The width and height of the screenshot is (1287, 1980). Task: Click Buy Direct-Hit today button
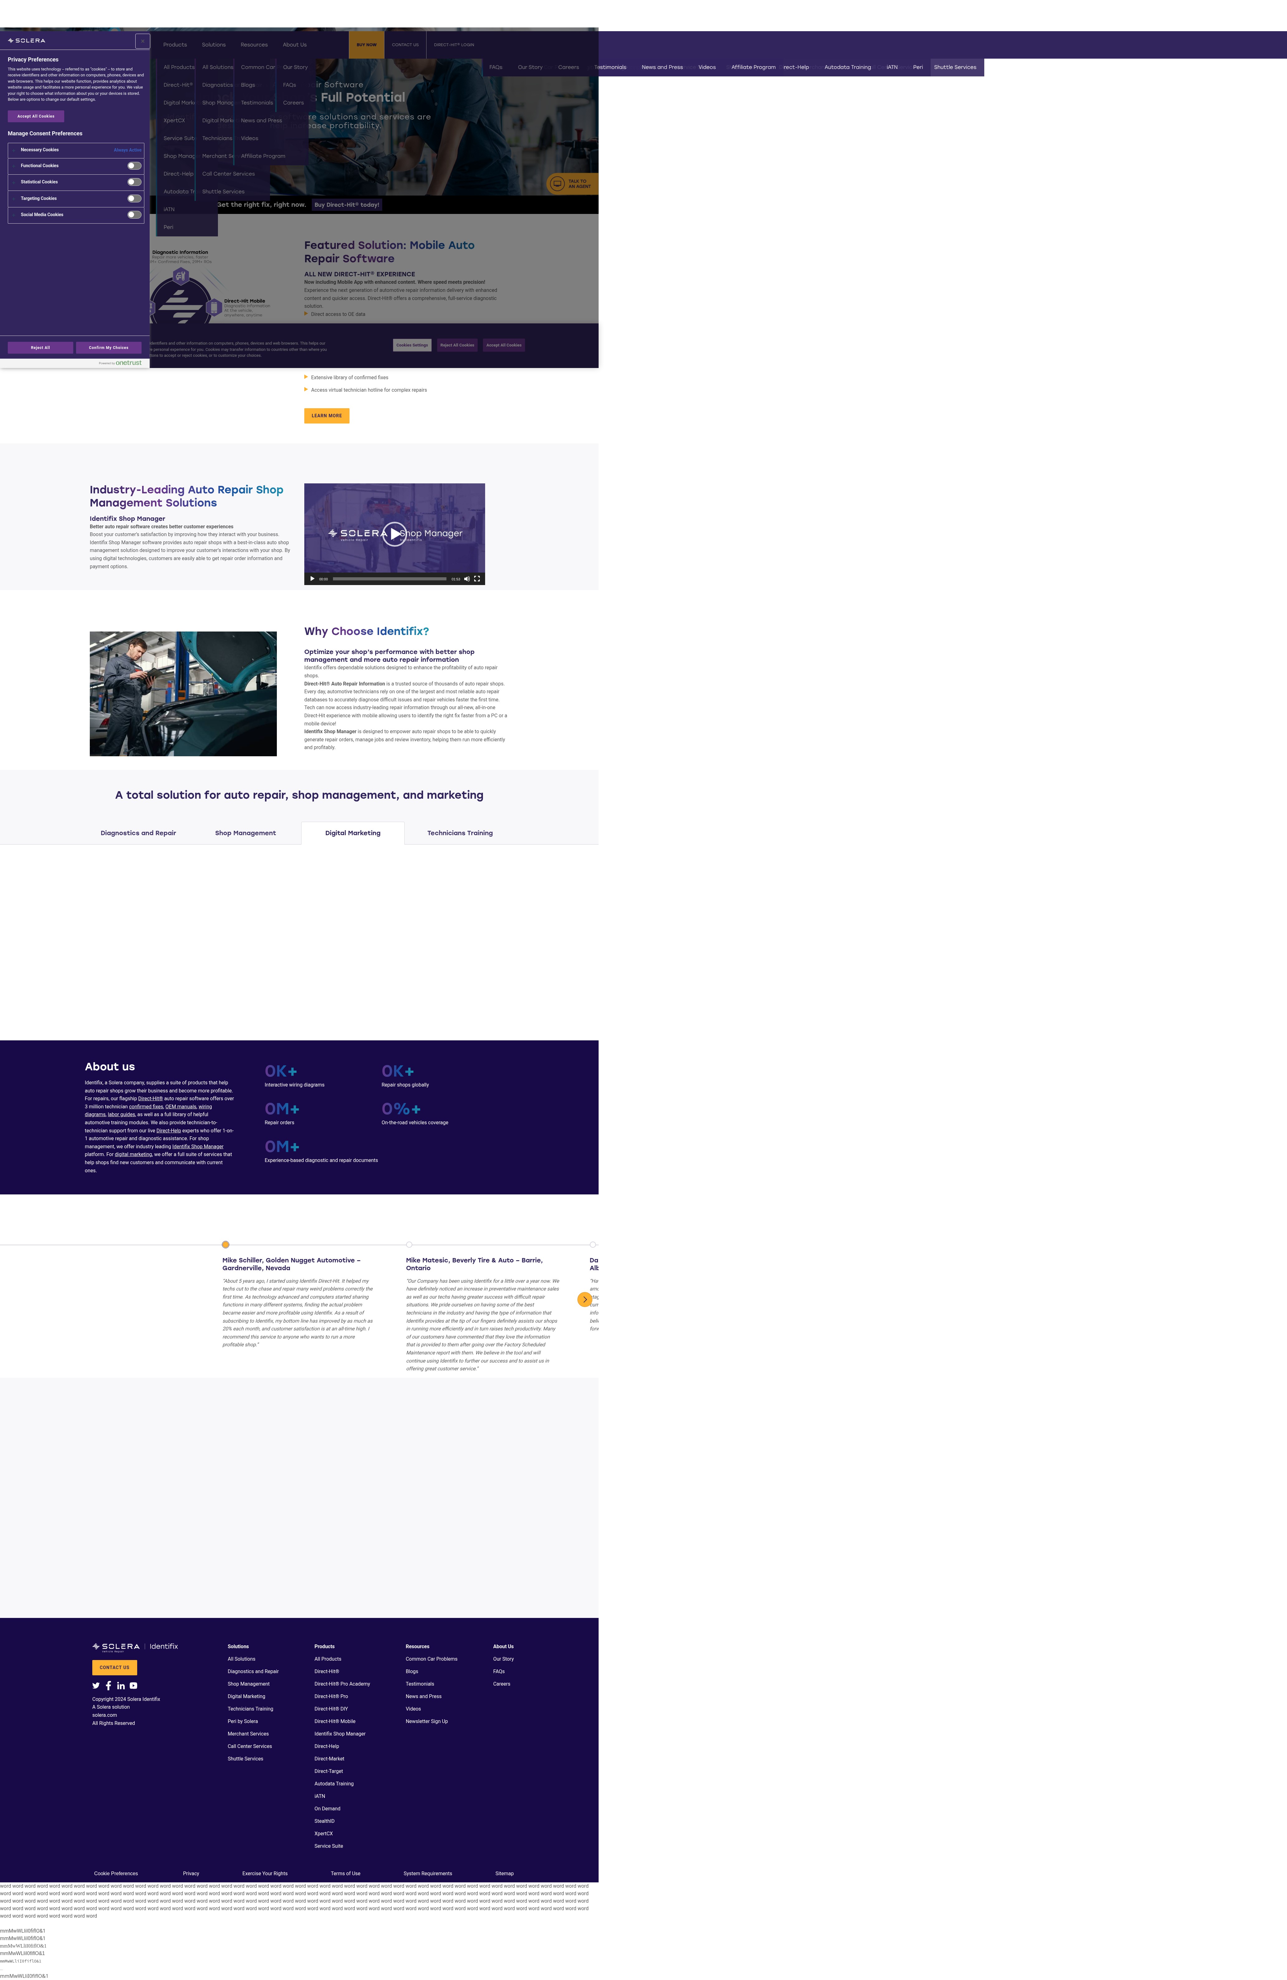pos(347,205)
